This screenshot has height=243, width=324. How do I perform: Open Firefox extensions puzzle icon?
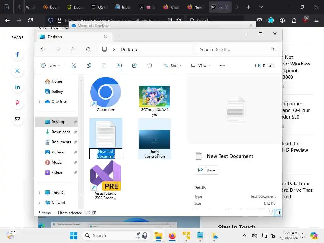[294, 20]
